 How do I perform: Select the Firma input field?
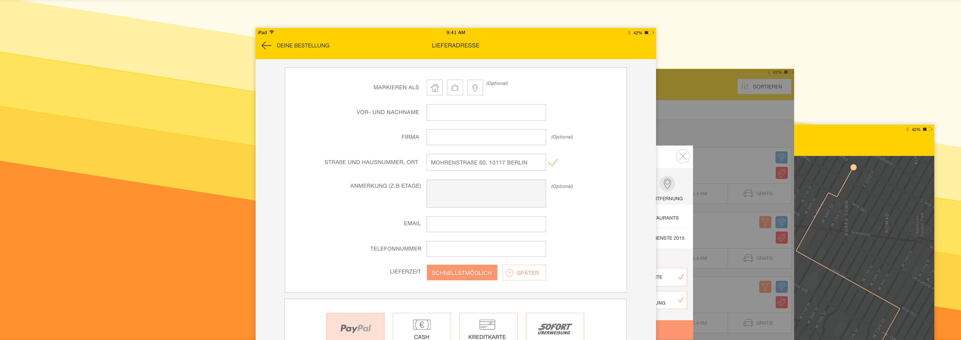[x=486, y=137]
